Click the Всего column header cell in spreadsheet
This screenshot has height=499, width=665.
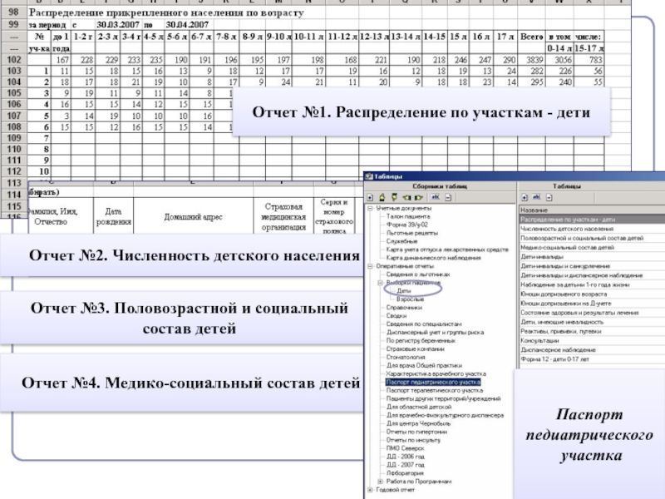[532, 37]
